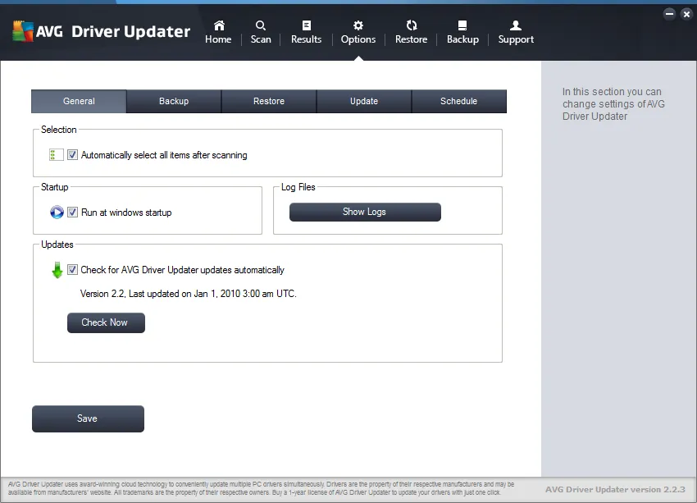Click the Show Logs button
697x503 pixels.
point(365,213)
